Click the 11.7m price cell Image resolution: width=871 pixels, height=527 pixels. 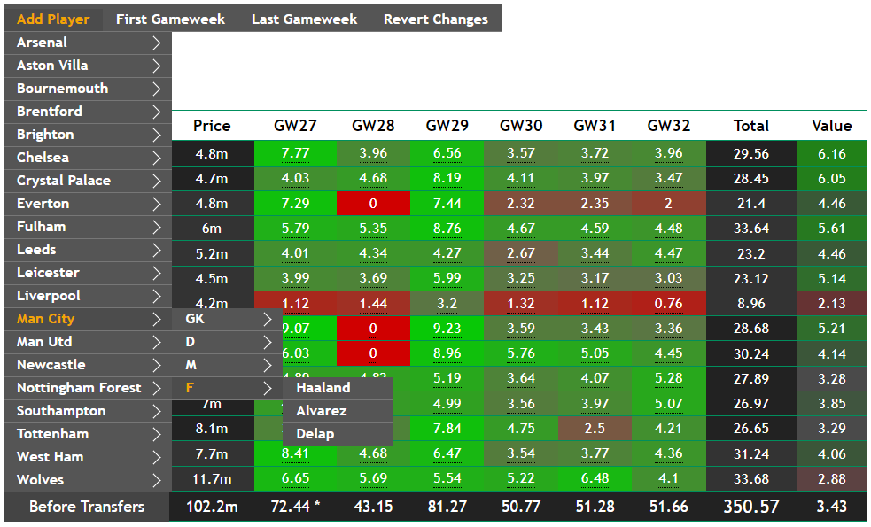pos(212,478)
